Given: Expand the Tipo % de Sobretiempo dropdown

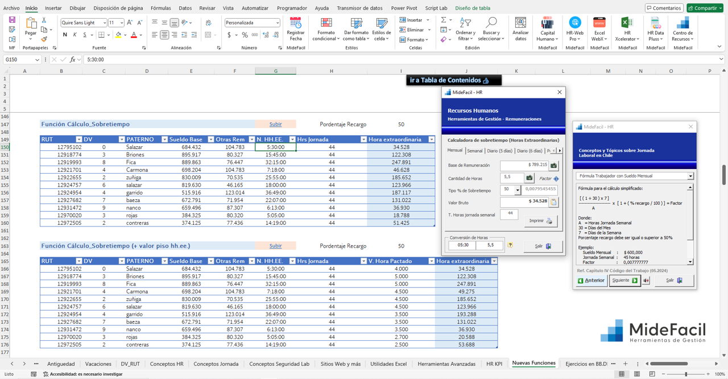Looking at the screenshot, I should pos(517,189).
